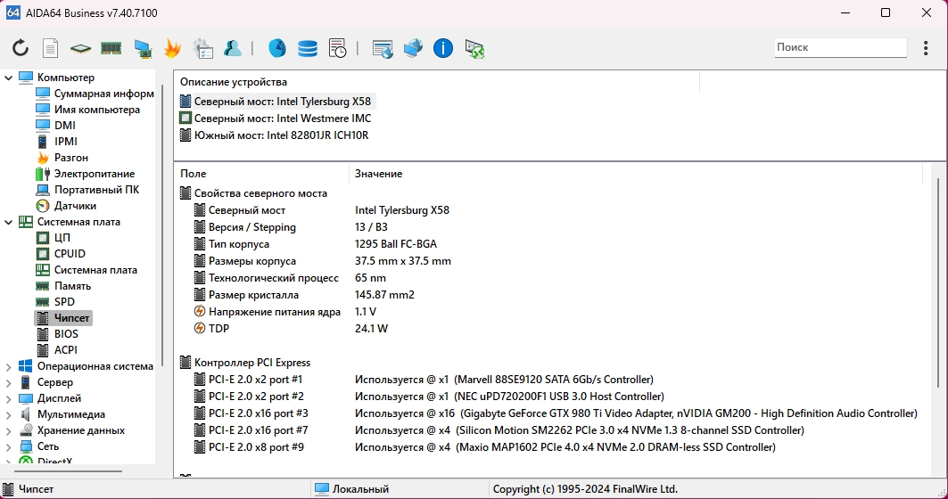Click the CPU chip toolbar icon
Screen dimensions: 948x499
(80, 48)
